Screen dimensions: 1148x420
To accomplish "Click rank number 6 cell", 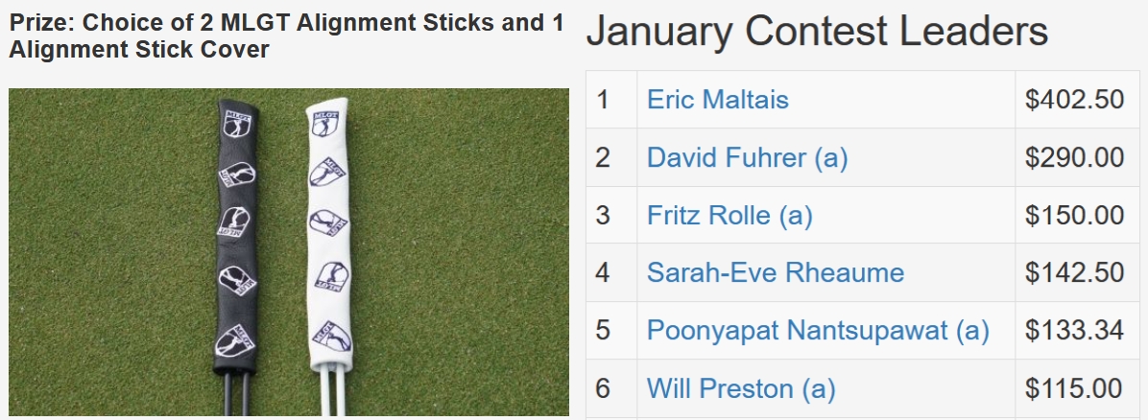I will 603,388.
